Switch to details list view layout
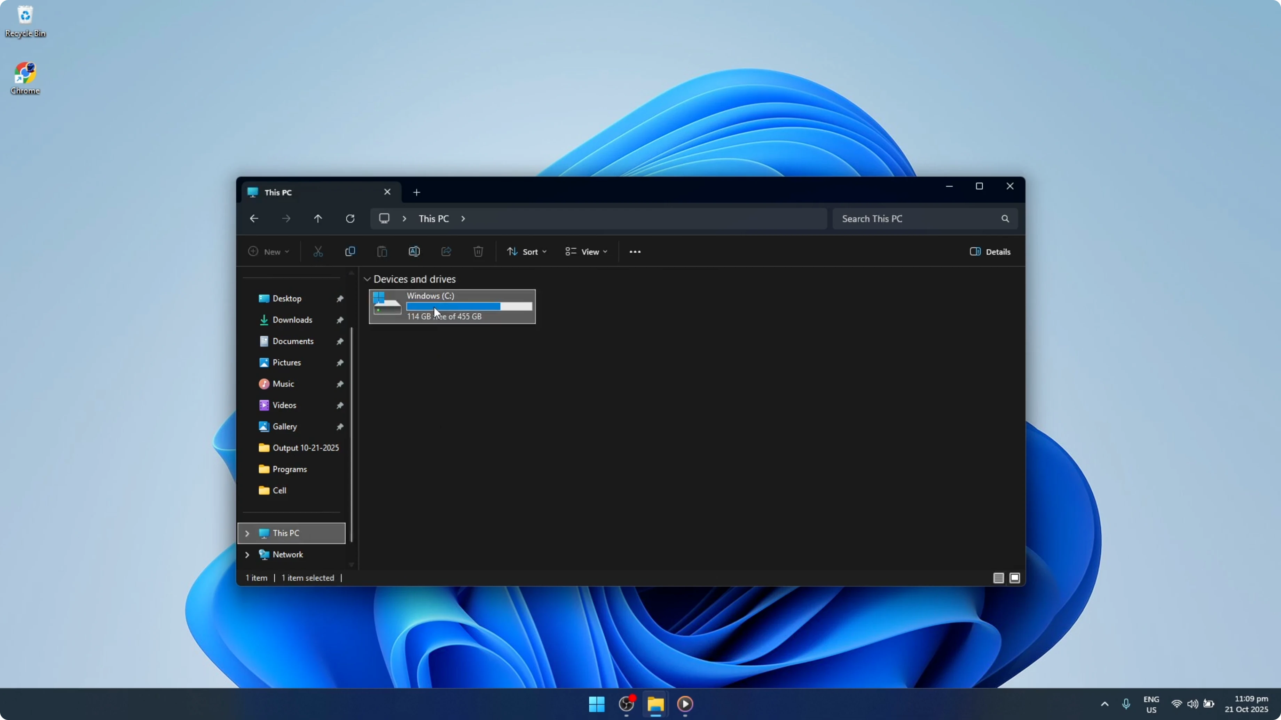The image size is (1281, 720). coord(998,578)
